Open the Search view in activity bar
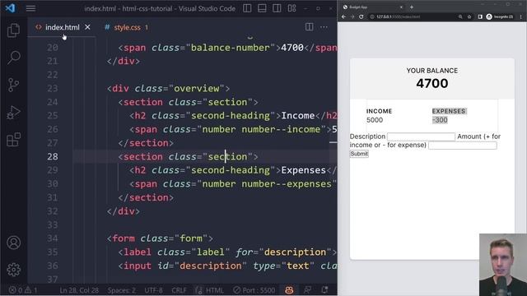527x296 pixels. [x=13, y=58]
